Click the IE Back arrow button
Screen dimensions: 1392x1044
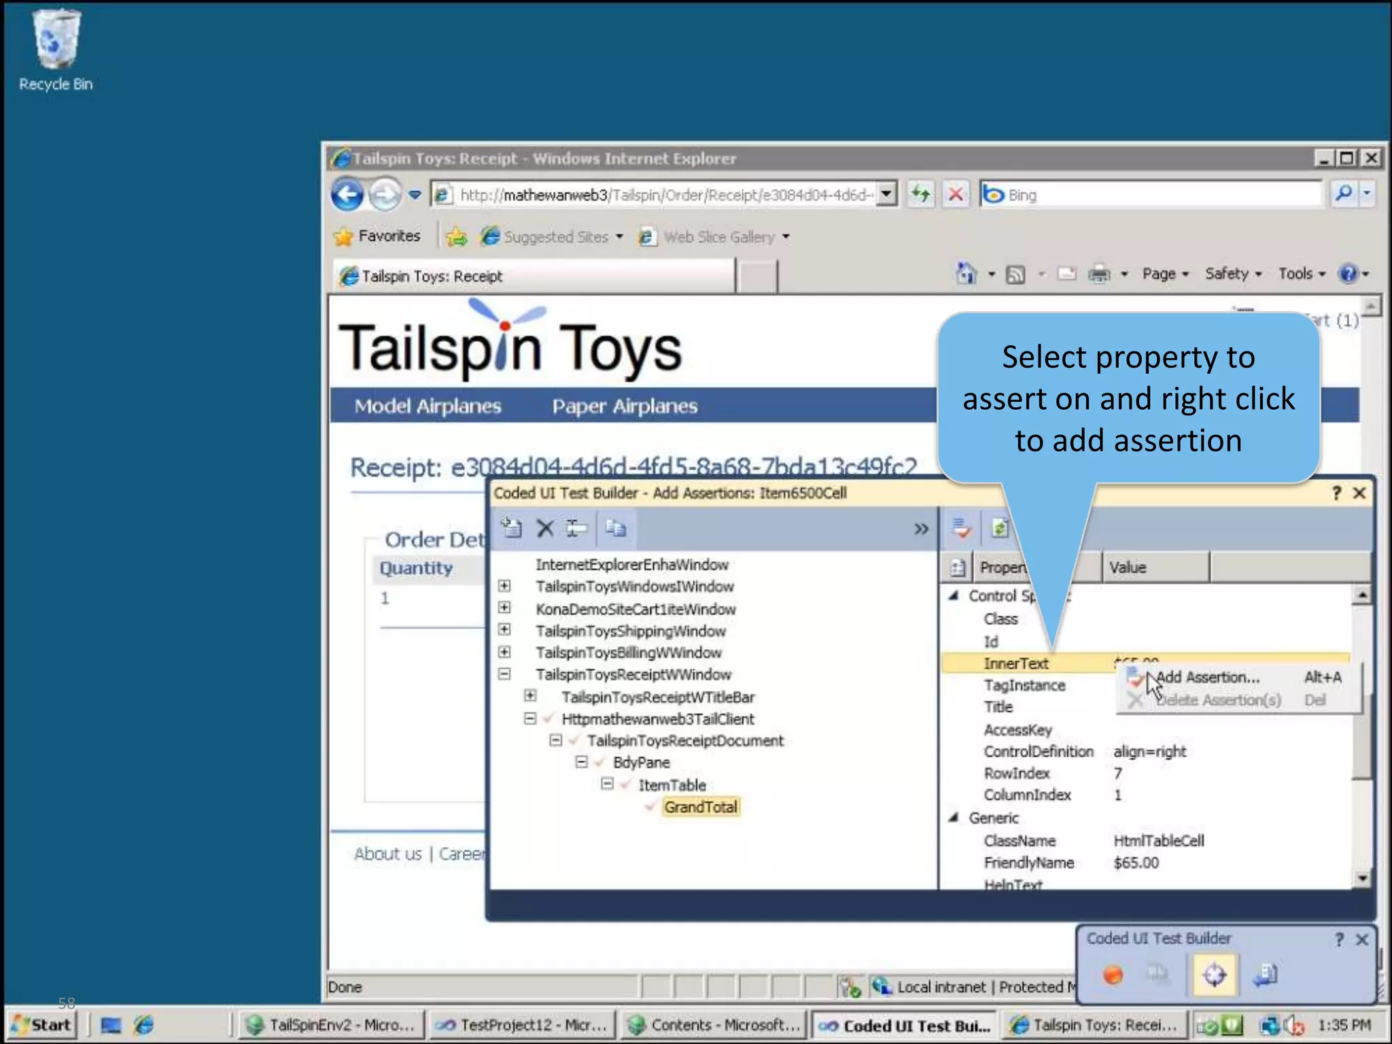(347, 195)
